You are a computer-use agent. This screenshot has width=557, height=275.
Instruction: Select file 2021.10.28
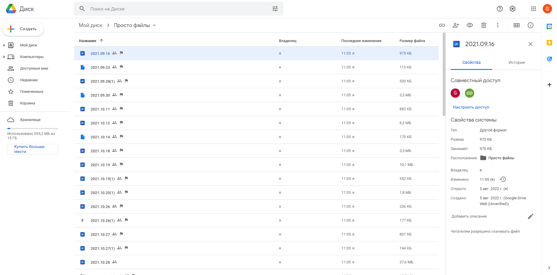click(256, 262)
